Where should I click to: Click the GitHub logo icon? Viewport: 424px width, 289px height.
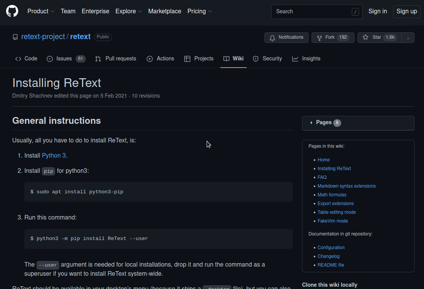pos(12,11)
